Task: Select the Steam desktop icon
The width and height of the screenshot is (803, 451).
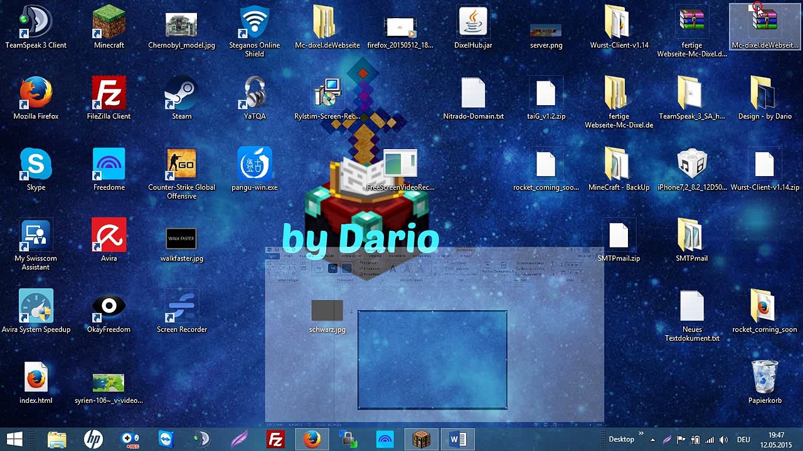Action: (x=181, y=98)
